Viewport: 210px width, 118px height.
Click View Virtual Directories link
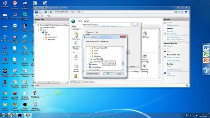175,40
